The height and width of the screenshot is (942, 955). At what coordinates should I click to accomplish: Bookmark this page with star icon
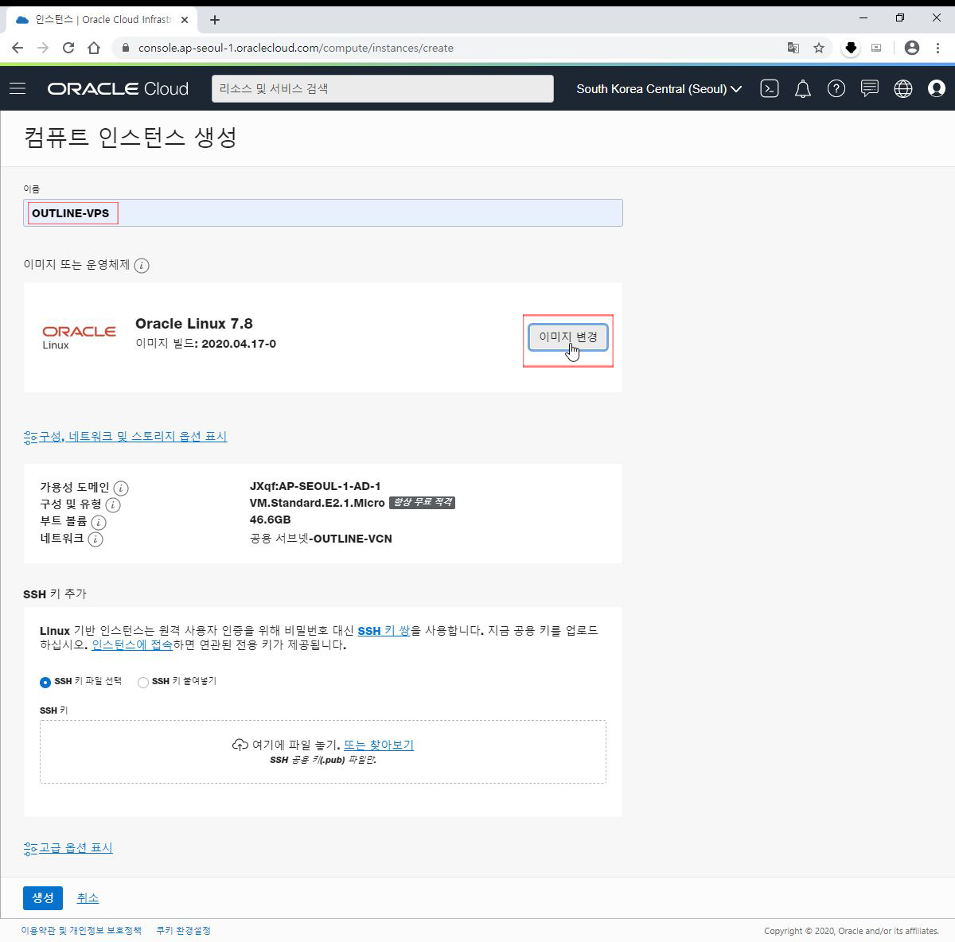pos(819,48)
